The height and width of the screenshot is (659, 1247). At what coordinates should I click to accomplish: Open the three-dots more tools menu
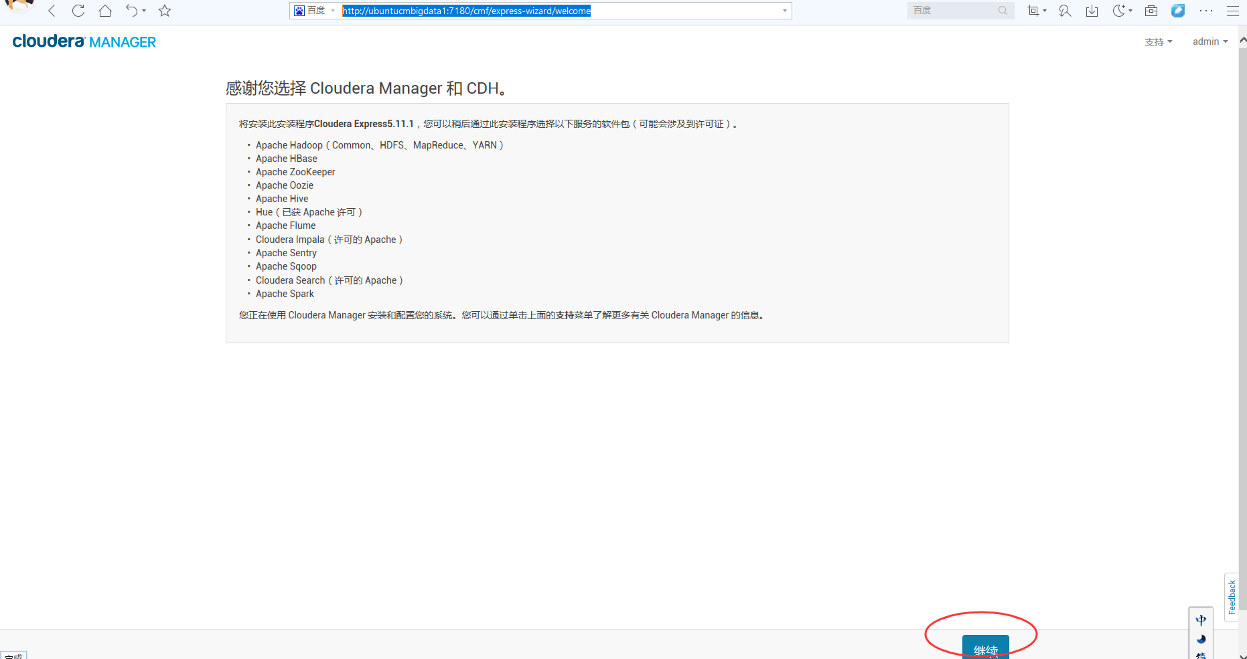(x=1206, y=11)
